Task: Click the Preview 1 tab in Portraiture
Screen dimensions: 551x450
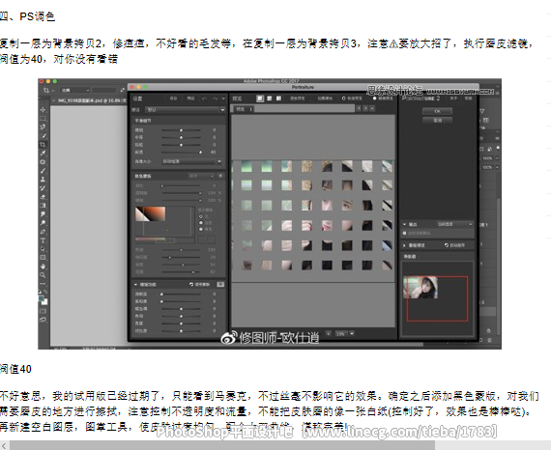Action: 244,109
